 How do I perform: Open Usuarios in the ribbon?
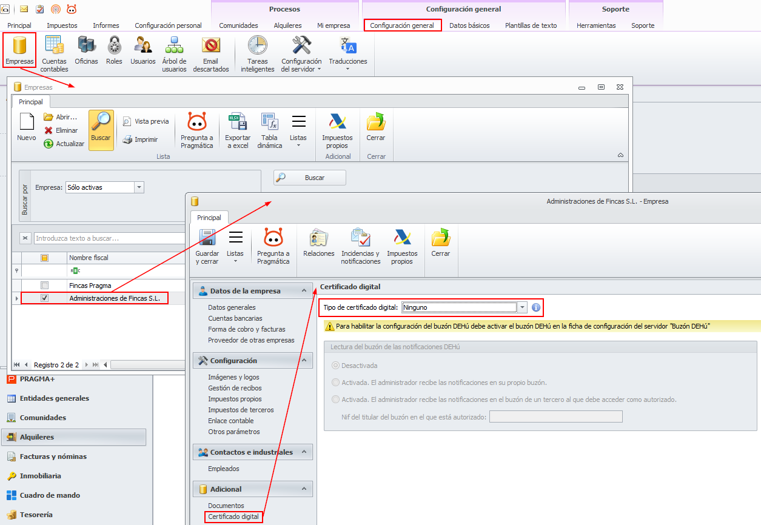(x=143, y=50)
